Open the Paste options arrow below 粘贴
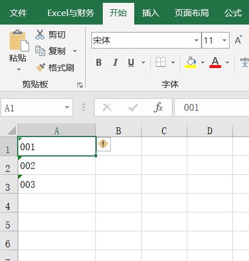This screenshot has width=249, height=261. point(19,69)
